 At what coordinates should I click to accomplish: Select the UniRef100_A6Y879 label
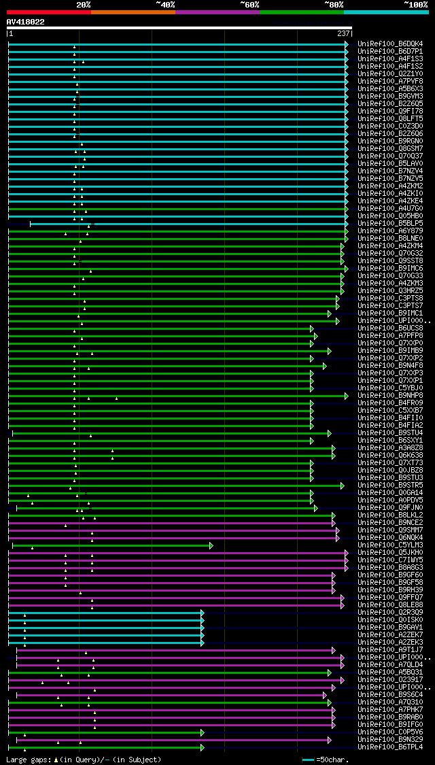point(390,231)
